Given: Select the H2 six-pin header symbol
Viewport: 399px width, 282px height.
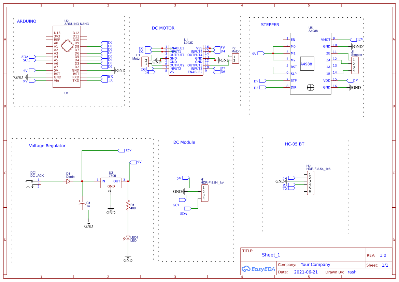Looking at the screenshot, I should click(x=311, y=183).
